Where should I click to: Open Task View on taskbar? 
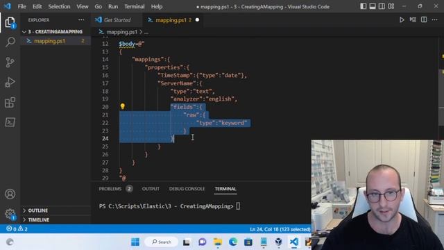187,242
